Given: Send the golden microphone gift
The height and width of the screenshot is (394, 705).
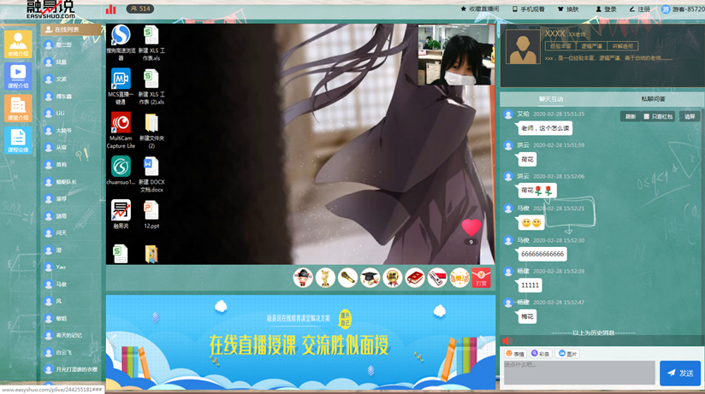Looking at the screenshot, I should (x=347, y=278).
